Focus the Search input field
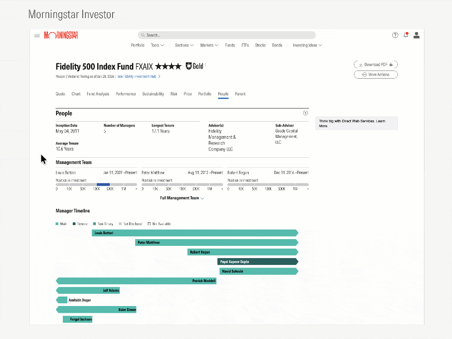 (x=227, y=35)
